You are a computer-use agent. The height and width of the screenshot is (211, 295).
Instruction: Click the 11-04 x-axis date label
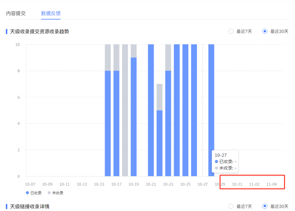(271, 184)
